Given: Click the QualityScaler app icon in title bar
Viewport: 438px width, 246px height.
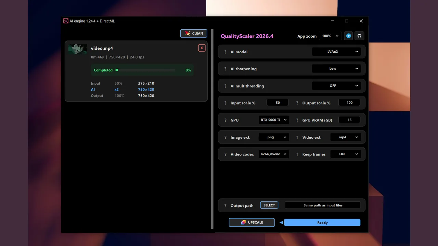Looking at the screenshot, I should [66, 21].
